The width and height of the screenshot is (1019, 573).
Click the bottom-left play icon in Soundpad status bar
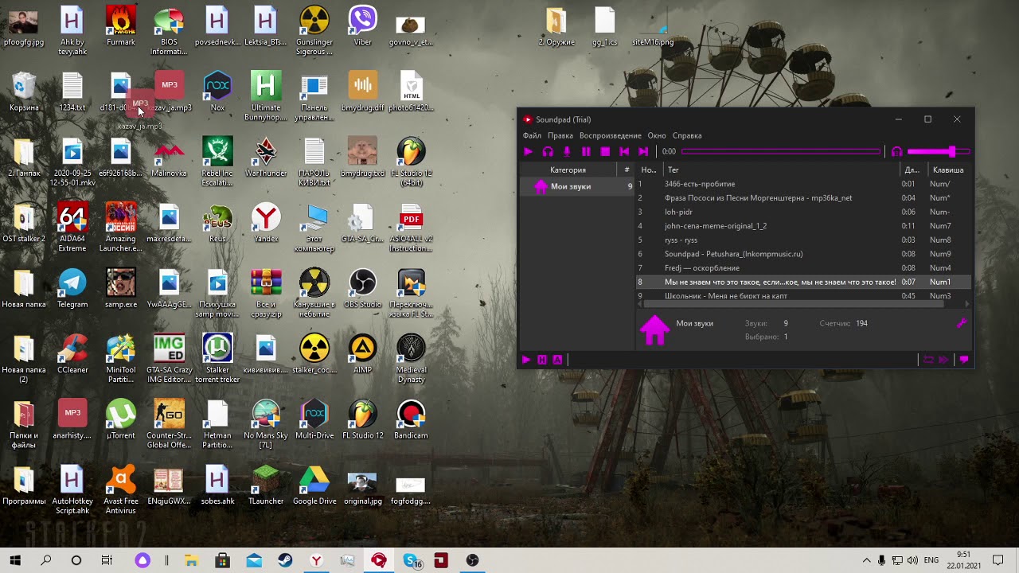tap(526, 360)
